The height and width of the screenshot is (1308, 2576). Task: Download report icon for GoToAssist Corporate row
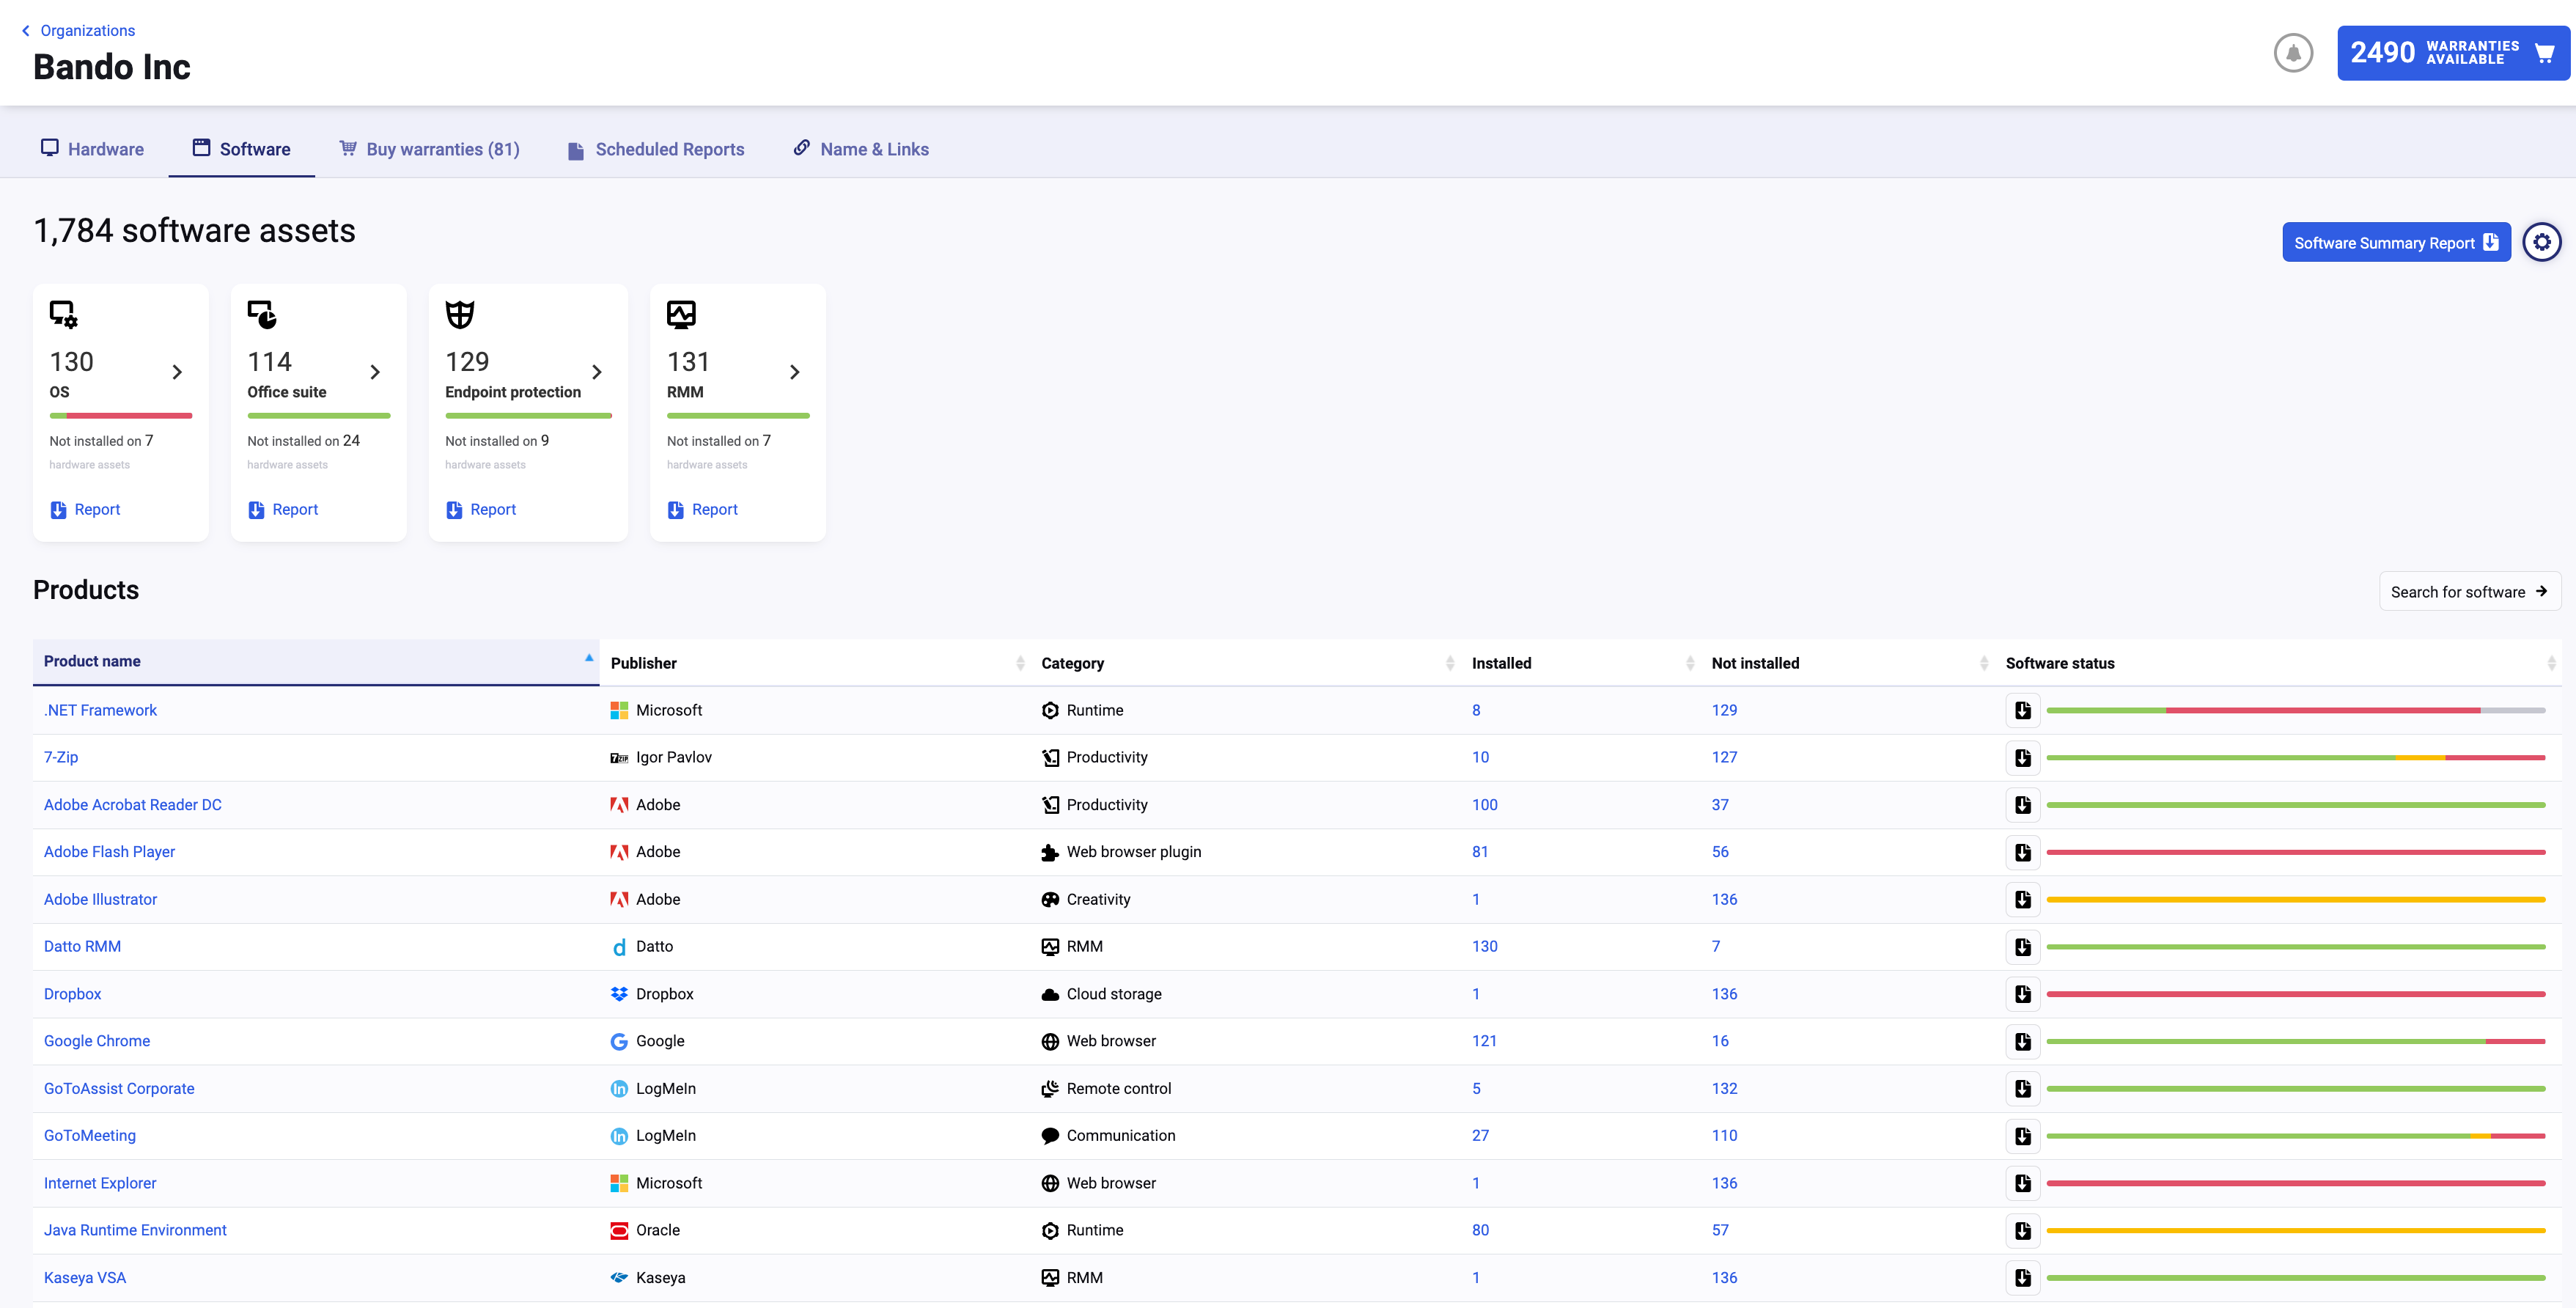click(2022, 1088)
